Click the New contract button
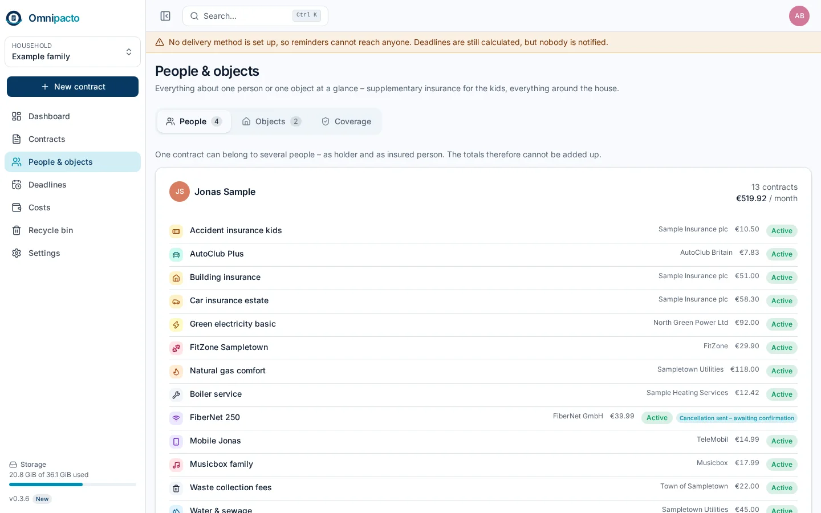 coord(72,87)
